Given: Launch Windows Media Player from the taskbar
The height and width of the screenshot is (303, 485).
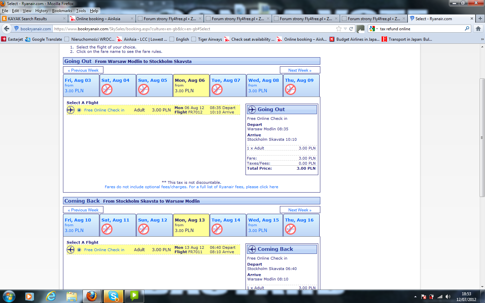Looking at the screenshot, I should (x=30, y=296).
